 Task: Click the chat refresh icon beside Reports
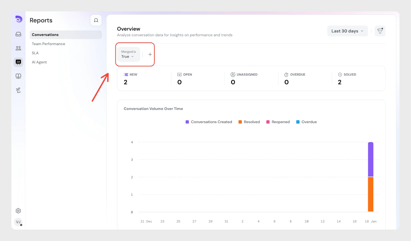coord(96,20)
